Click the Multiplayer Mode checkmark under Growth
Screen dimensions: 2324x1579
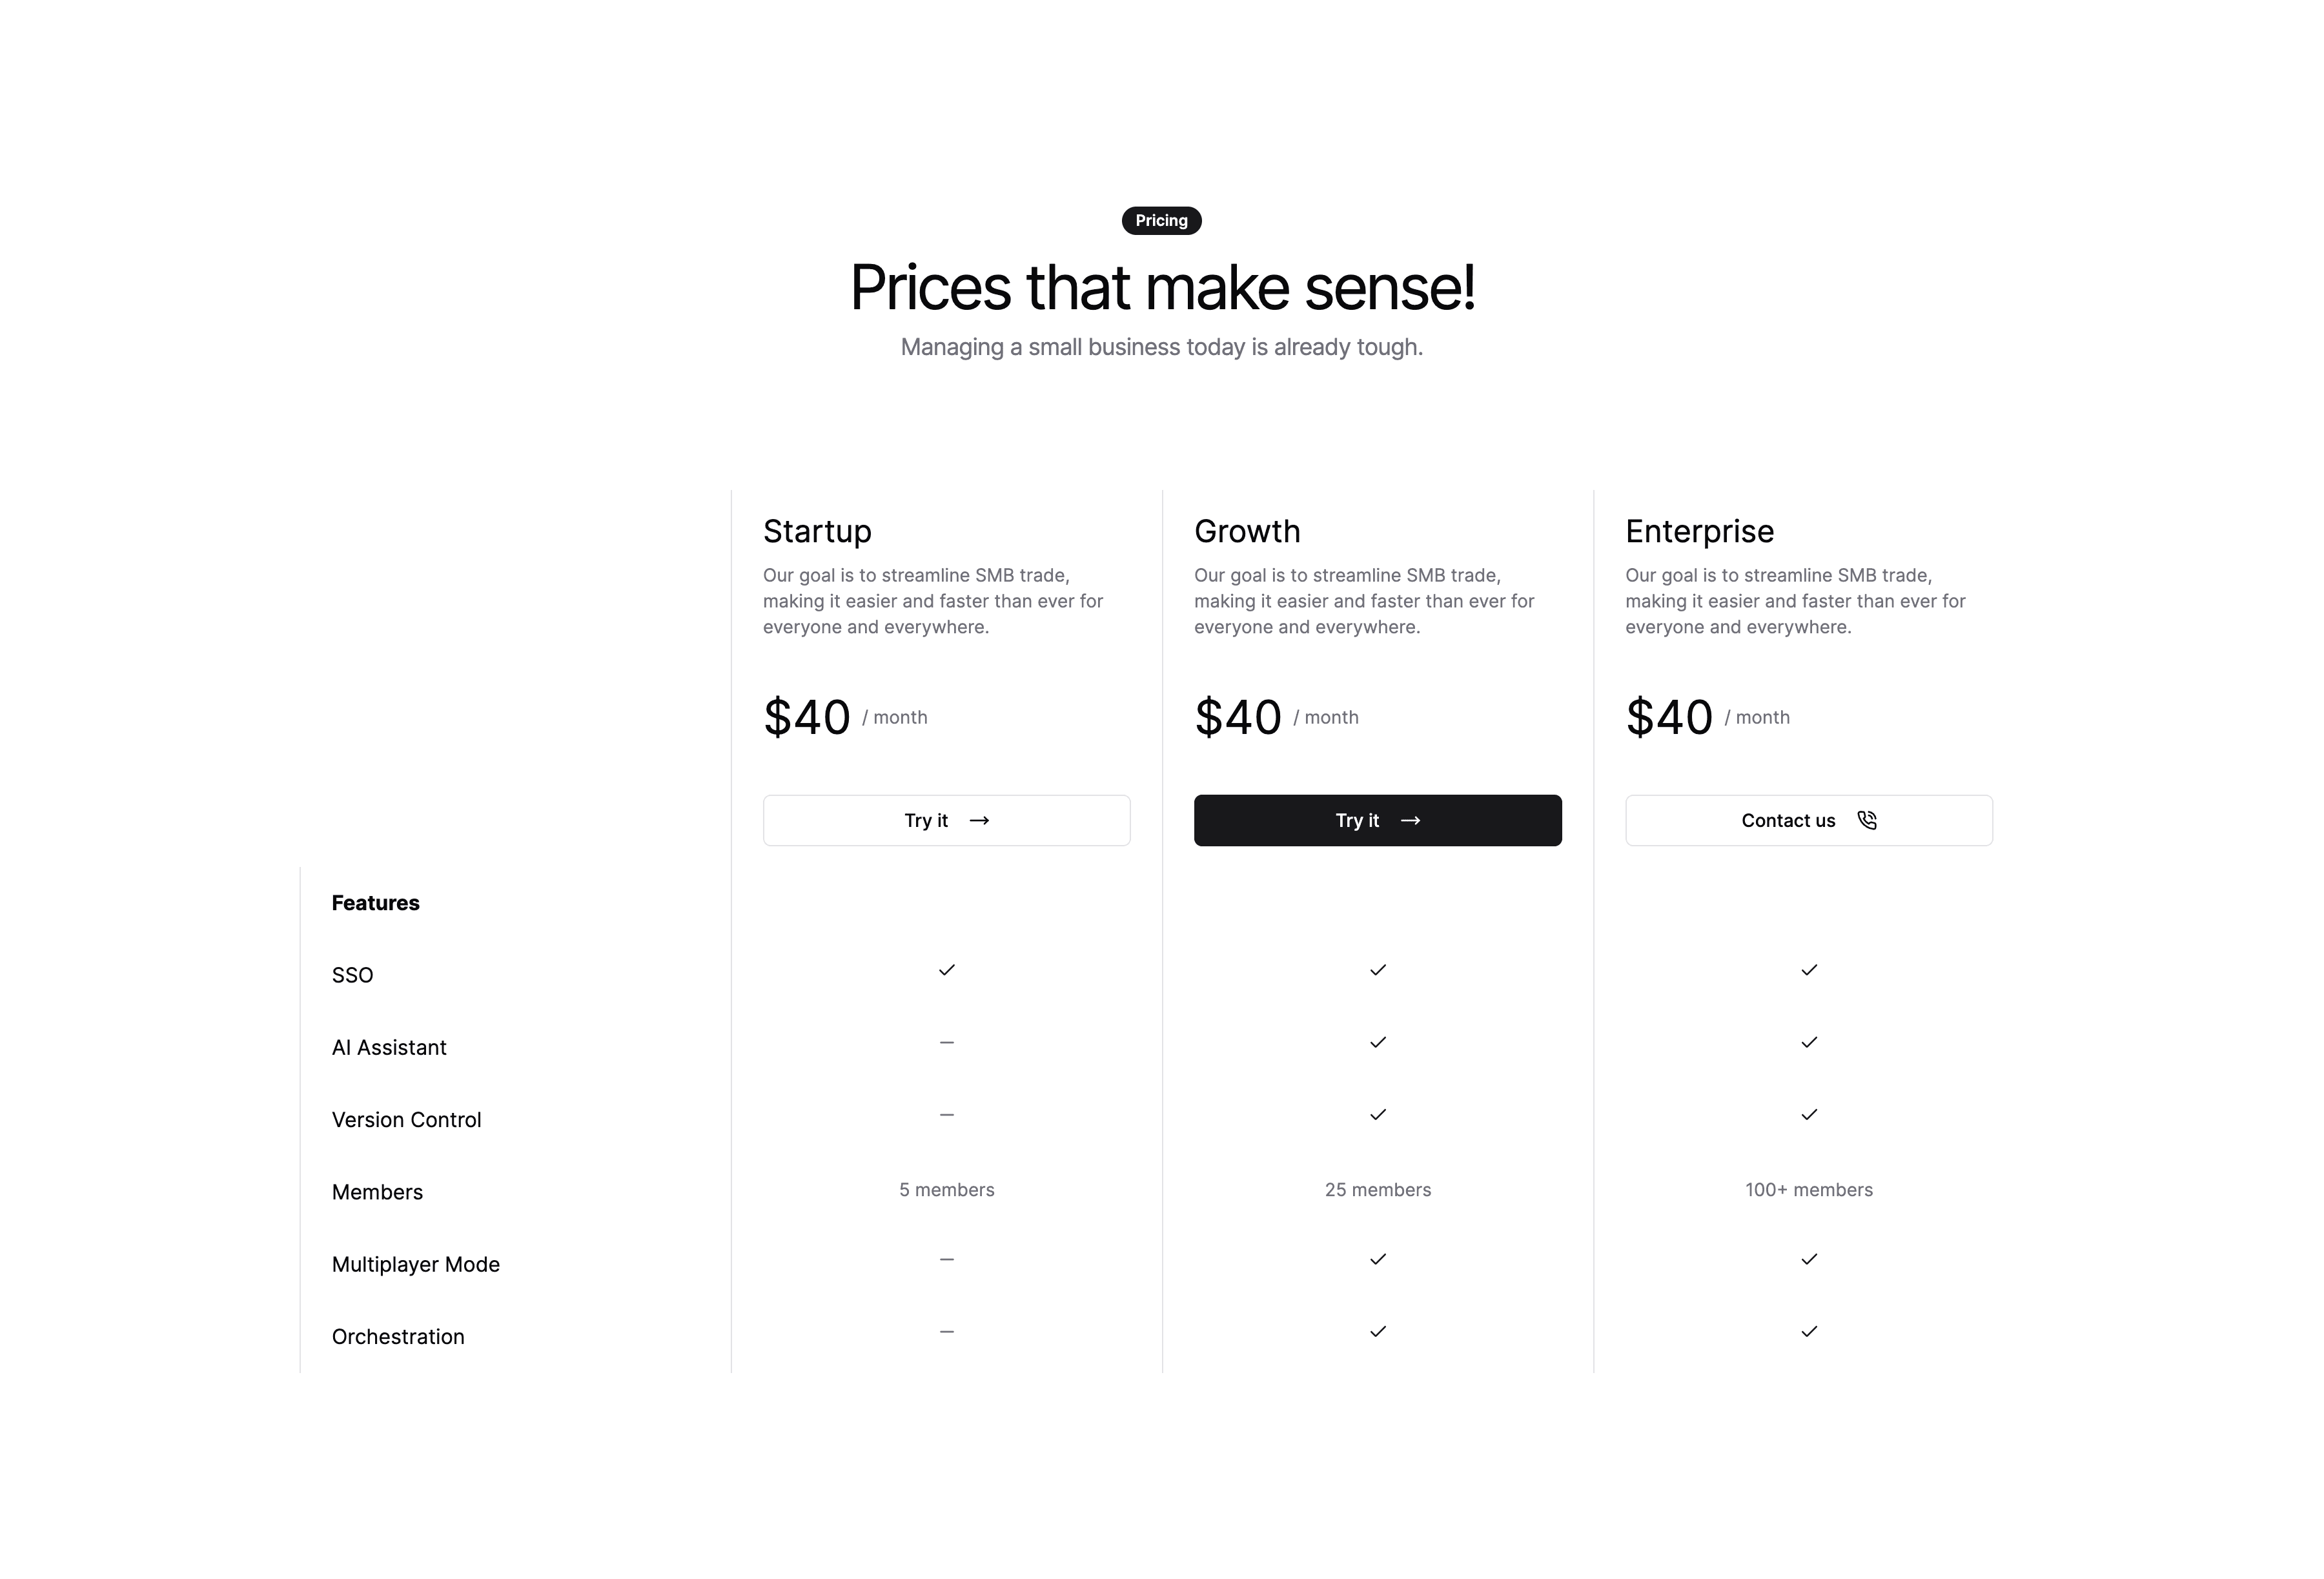coord(1378,1259)
